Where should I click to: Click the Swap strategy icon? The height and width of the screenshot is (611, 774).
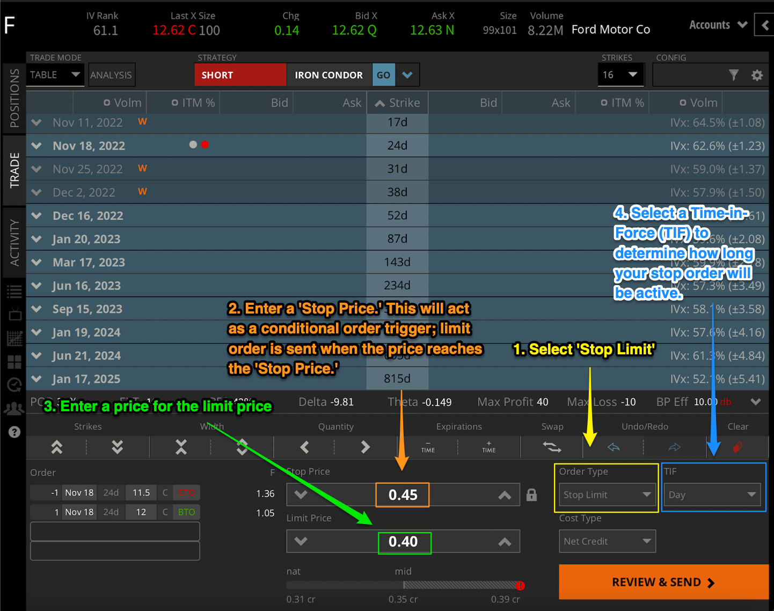(552, 447)
